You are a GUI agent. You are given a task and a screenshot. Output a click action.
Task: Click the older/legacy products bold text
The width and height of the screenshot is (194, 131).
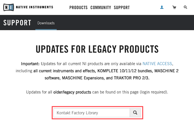[72, 92]
